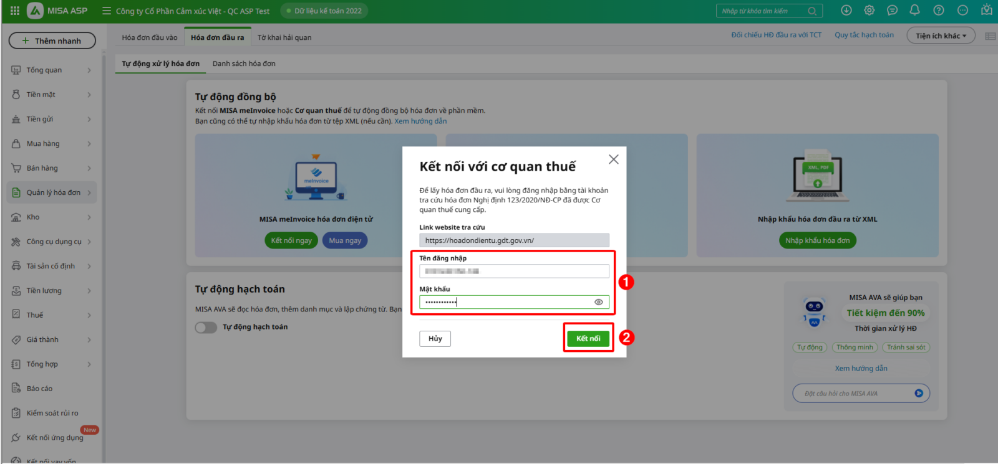Open the app launcher grid icon

tap(15, 11)
